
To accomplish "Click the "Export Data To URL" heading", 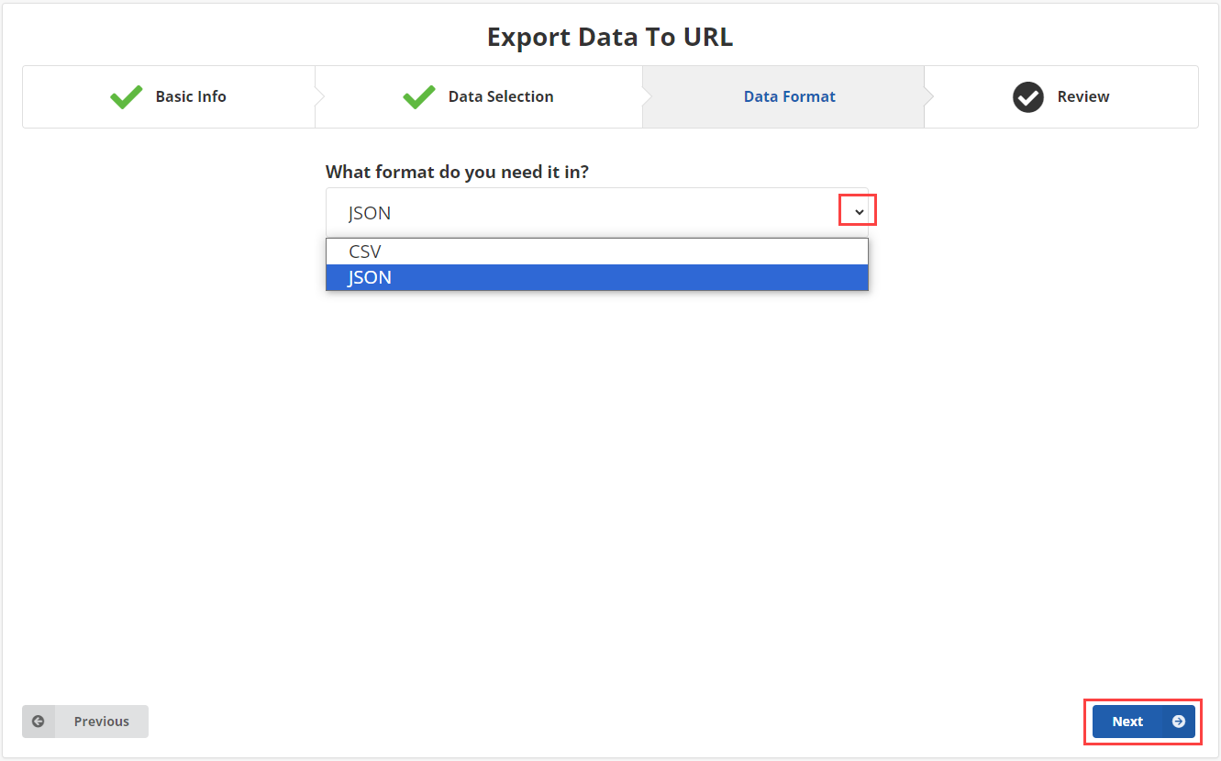I will pos(609,37).
